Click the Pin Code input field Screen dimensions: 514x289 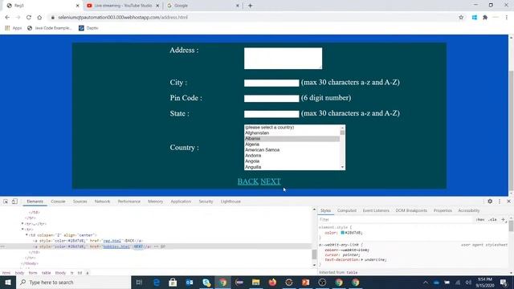pos(271,98)
